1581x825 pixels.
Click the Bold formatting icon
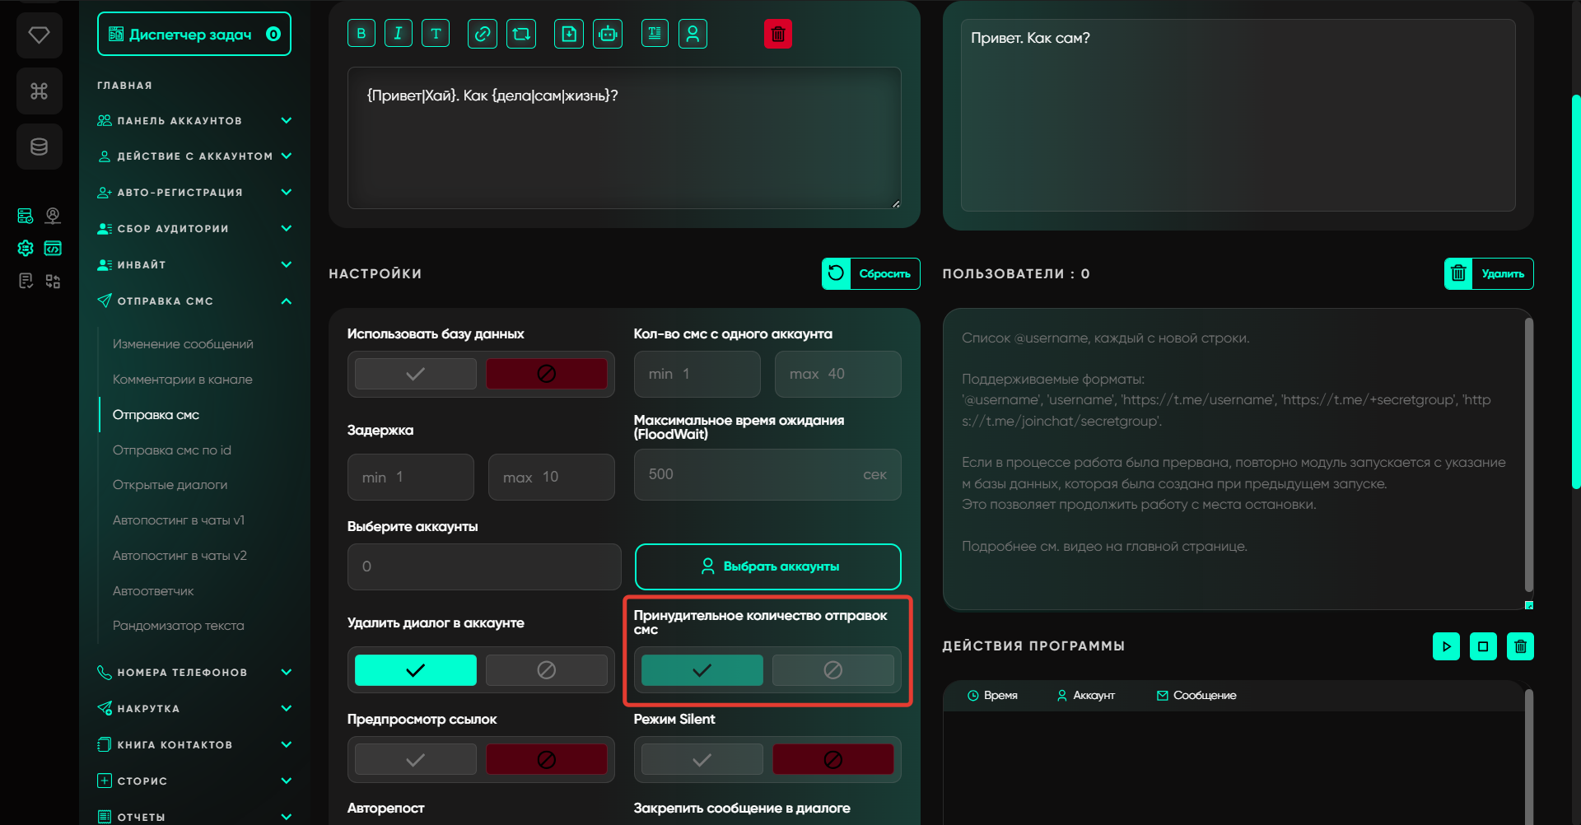click(361, 34)
